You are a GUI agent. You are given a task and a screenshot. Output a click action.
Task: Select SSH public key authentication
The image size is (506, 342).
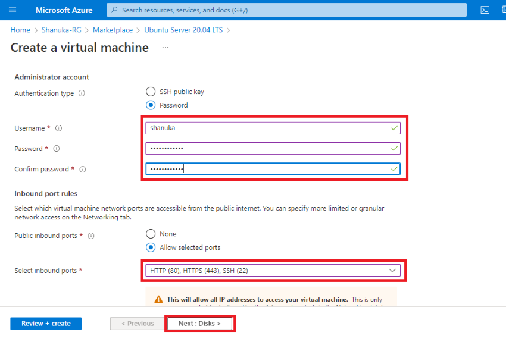[x=151, y=92]
